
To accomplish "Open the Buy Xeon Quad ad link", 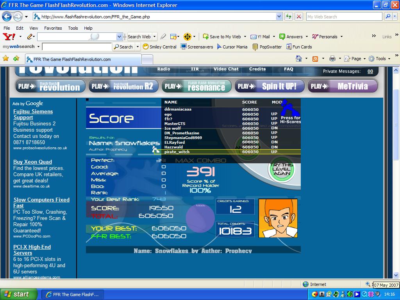I will (33, 162).
